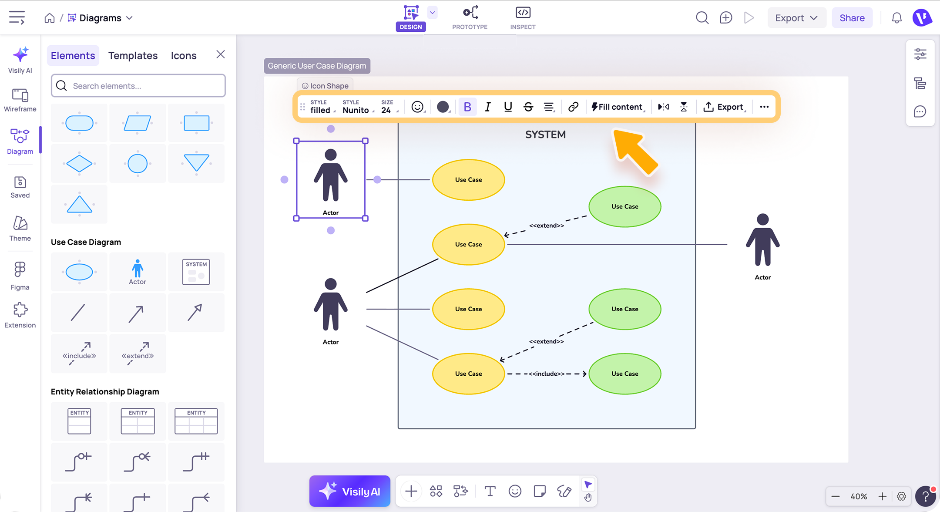The width and height of the screenshot is (940, 512).
Task: Open the dark color swatch in toolbar
Action: [x=443, y=107]
